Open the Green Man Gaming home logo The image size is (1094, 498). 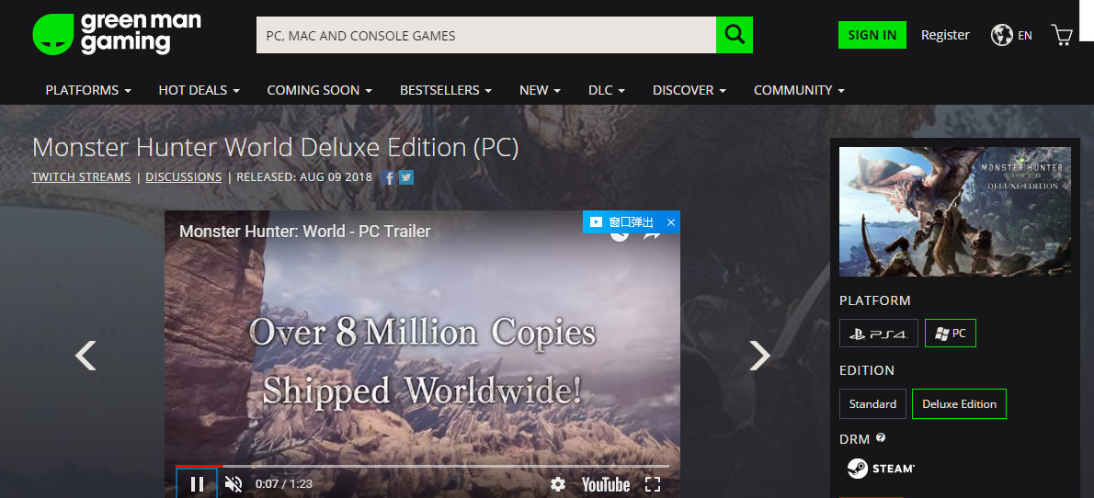(x=117, y=33)
